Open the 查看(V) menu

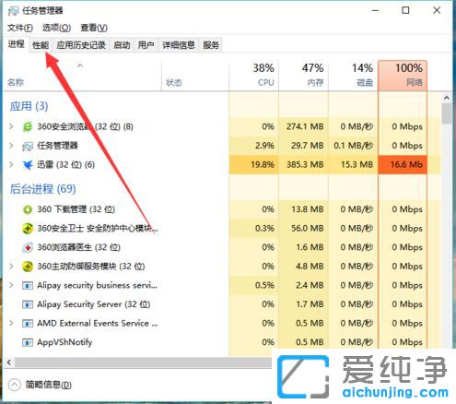[x=94, y=28]
